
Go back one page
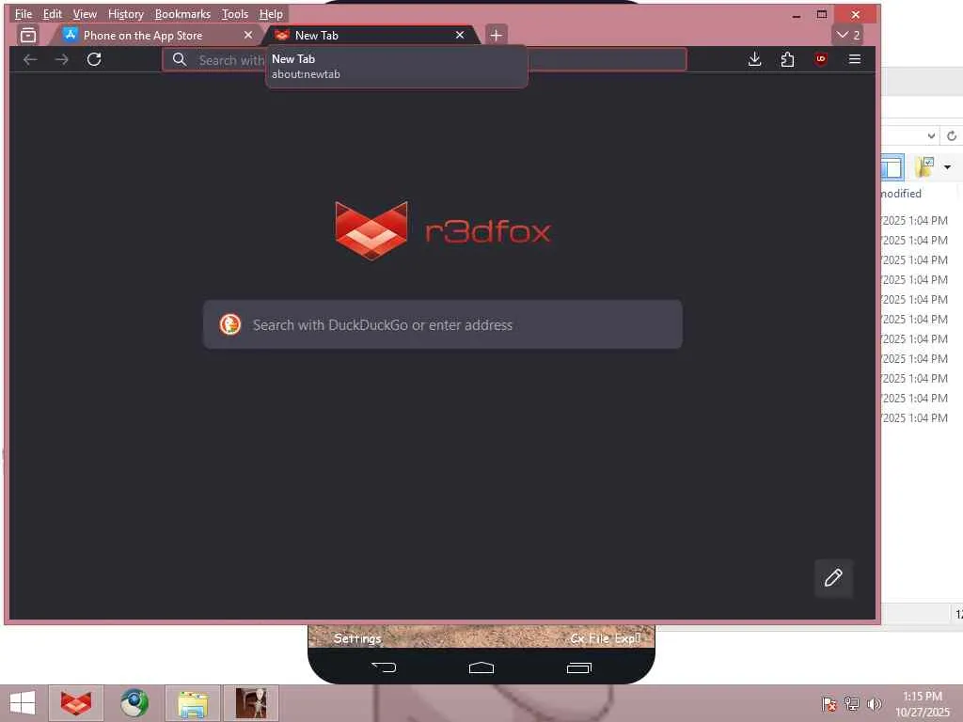point(30,59)
